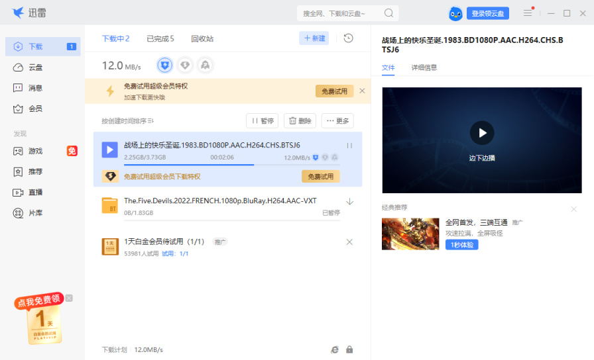This screenshot has width=594, height=360.
Task: Toggle the blue shield acceleration icon
Action: (165, 66)
